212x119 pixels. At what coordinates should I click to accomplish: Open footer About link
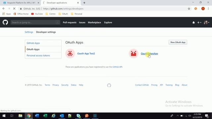point(185,85)
